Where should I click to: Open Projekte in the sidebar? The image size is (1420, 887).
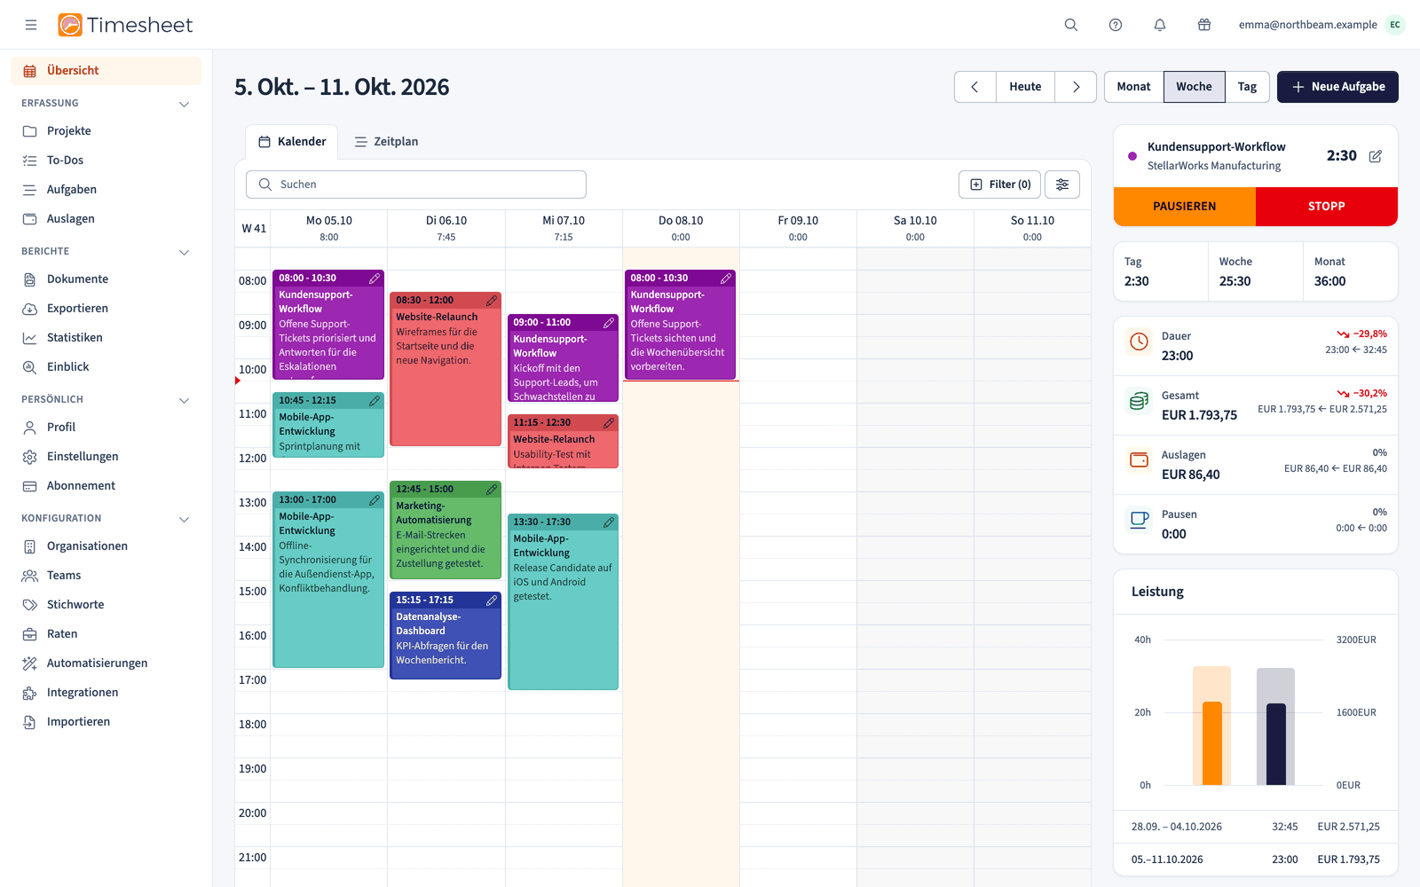[x=106, y=131]
